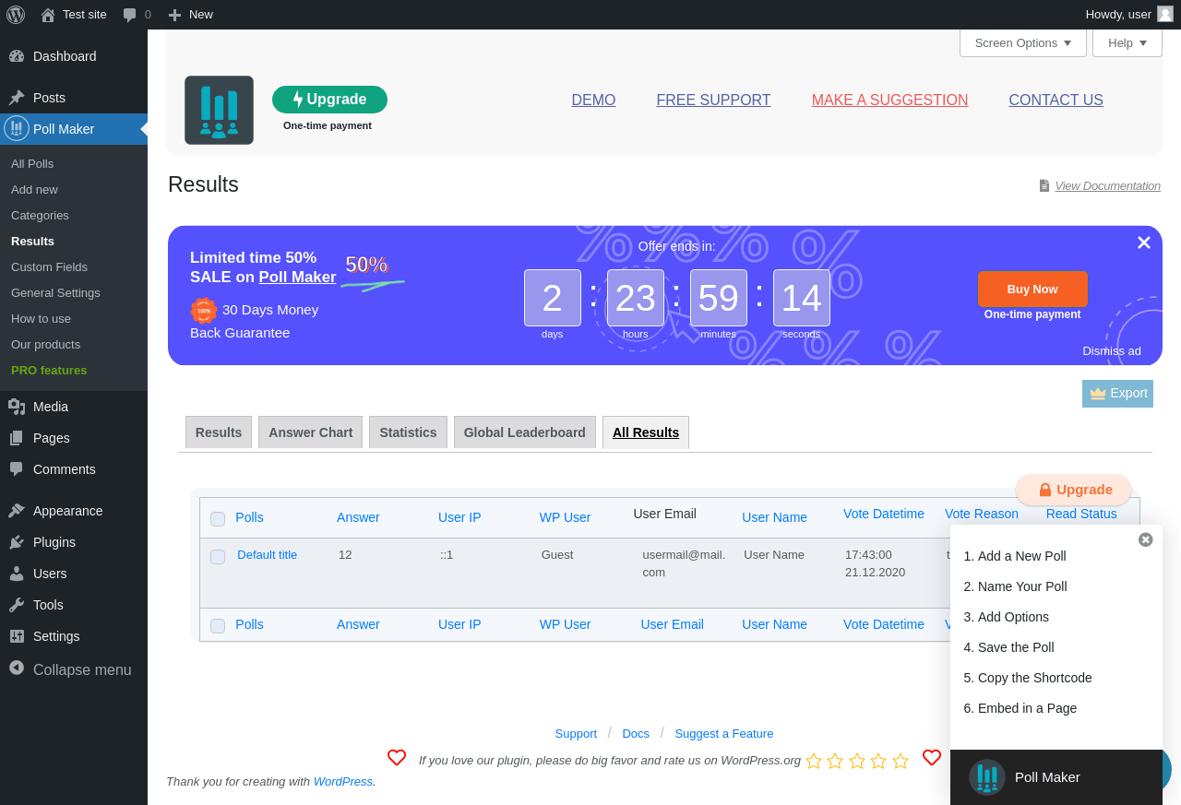
Task: Click the 100% money back badge
Action: [x=204, y=311]
